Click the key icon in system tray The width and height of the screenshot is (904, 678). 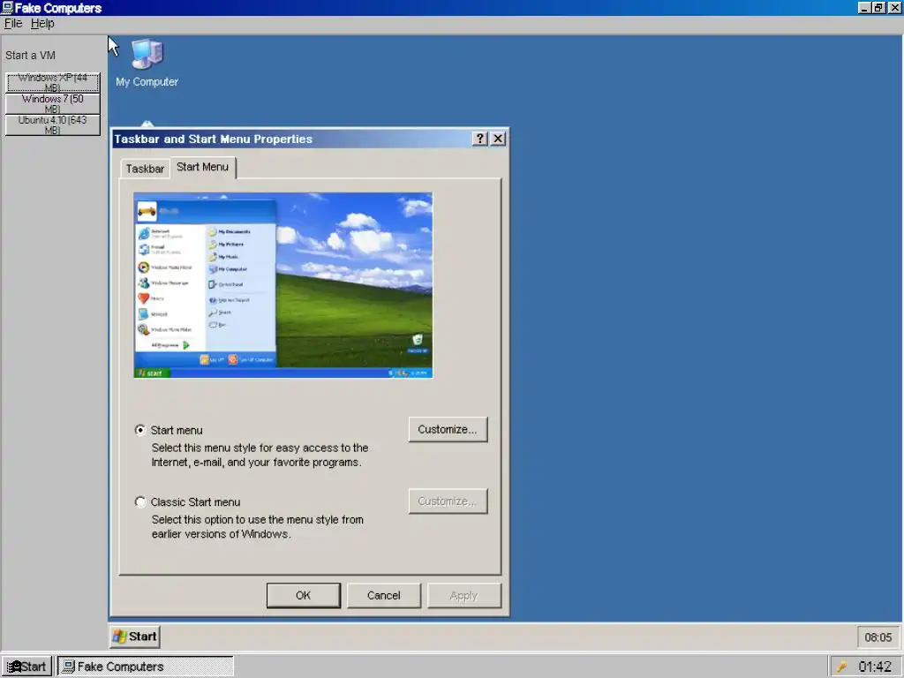[841, 667]
